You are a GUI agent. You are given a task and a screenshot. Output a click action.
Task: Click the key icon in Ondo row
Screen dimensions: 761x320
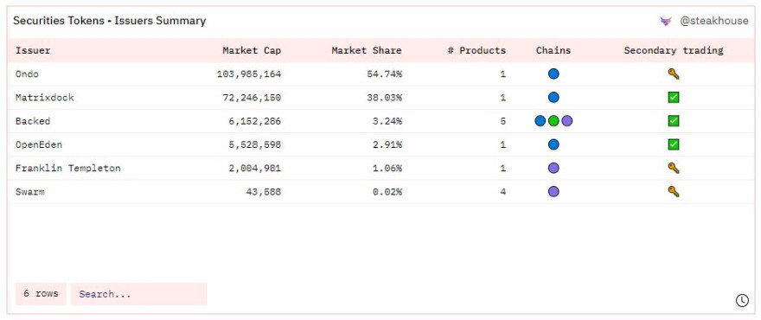coord(673,74)
